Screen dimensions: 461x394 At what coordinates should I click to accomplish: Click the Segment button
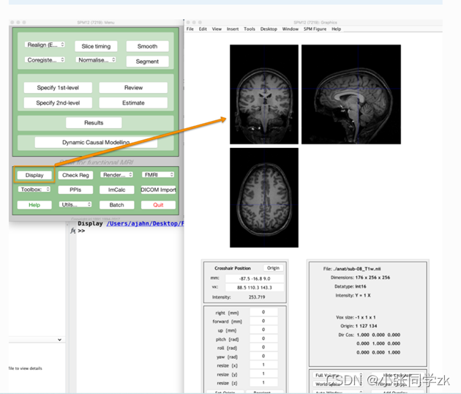pyautogui.click(x=147, y=62)
